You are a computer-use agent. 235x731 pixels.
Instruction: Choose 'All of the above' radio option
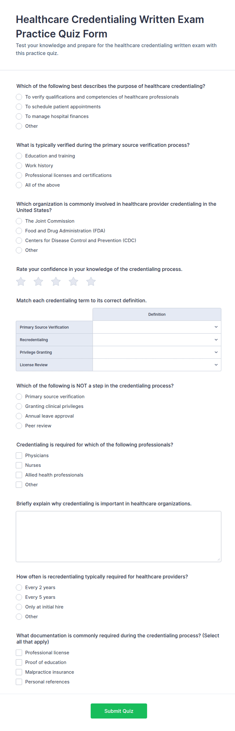pos(19,185)
